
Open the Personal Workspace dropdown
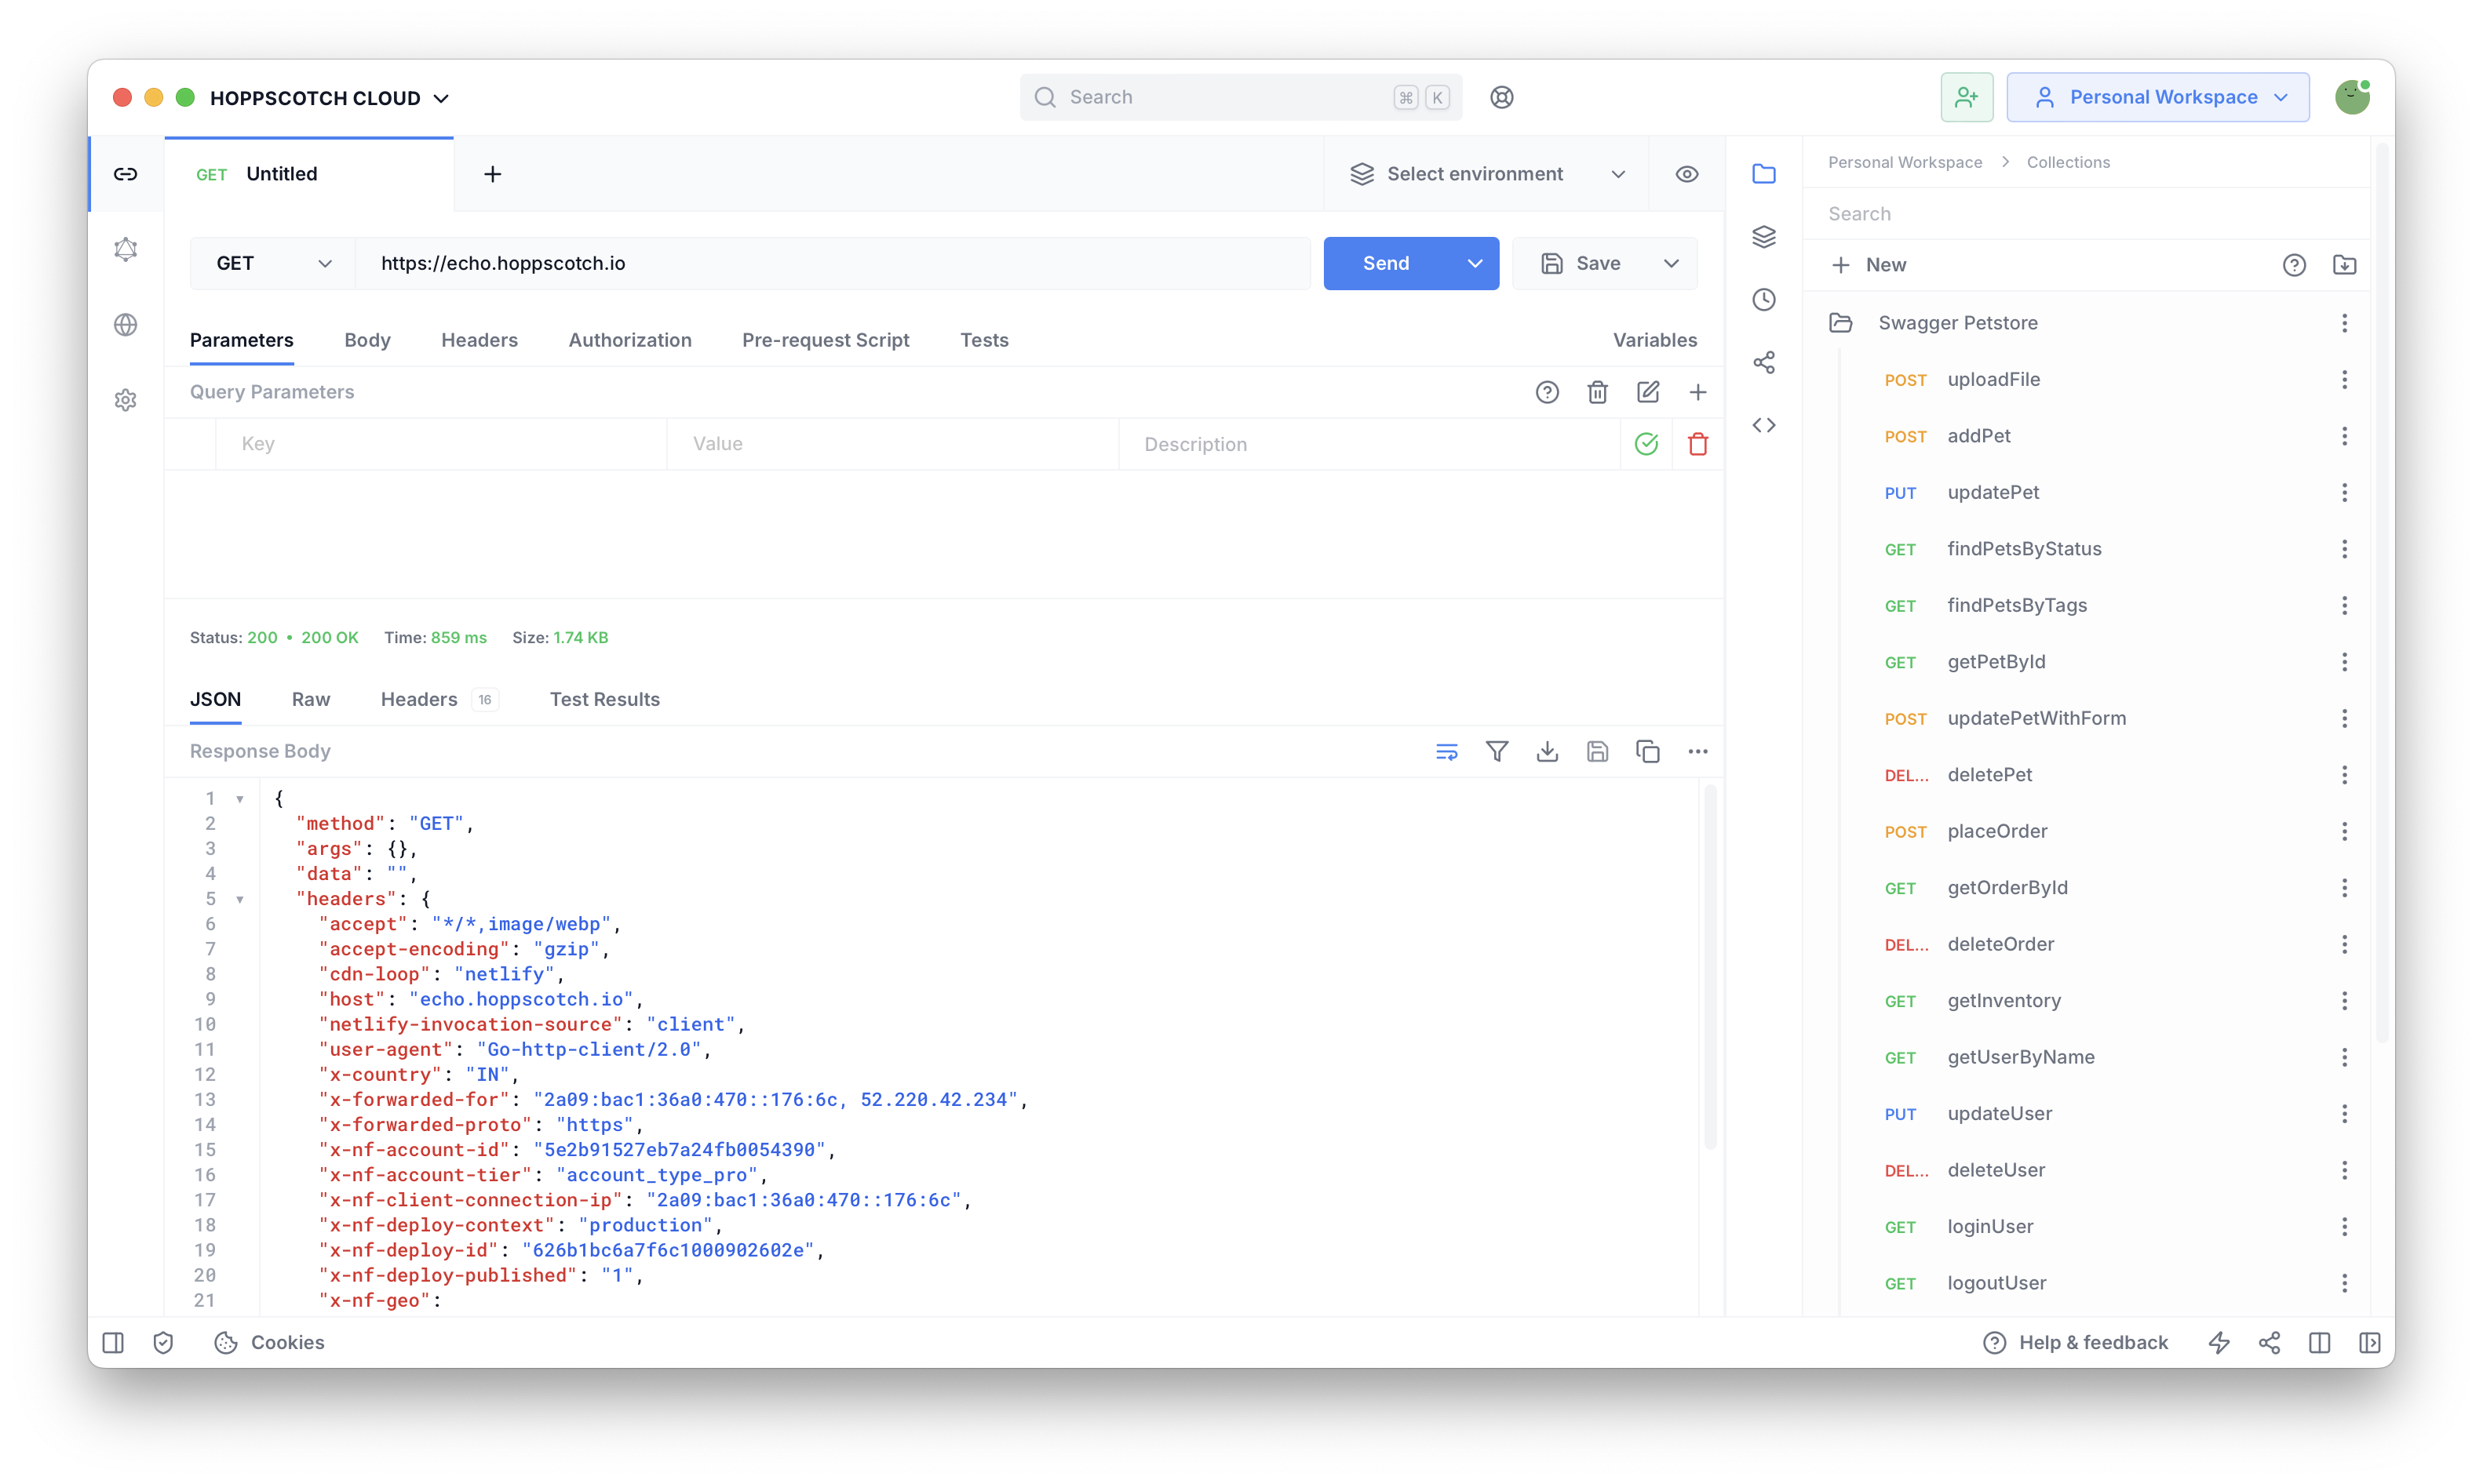[x=2157, y=97]
